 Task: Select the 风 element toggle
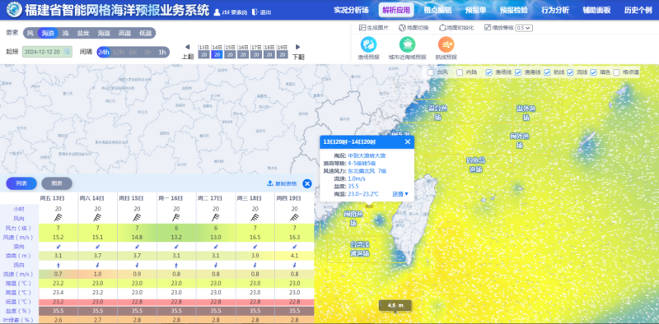click(30, 33)
